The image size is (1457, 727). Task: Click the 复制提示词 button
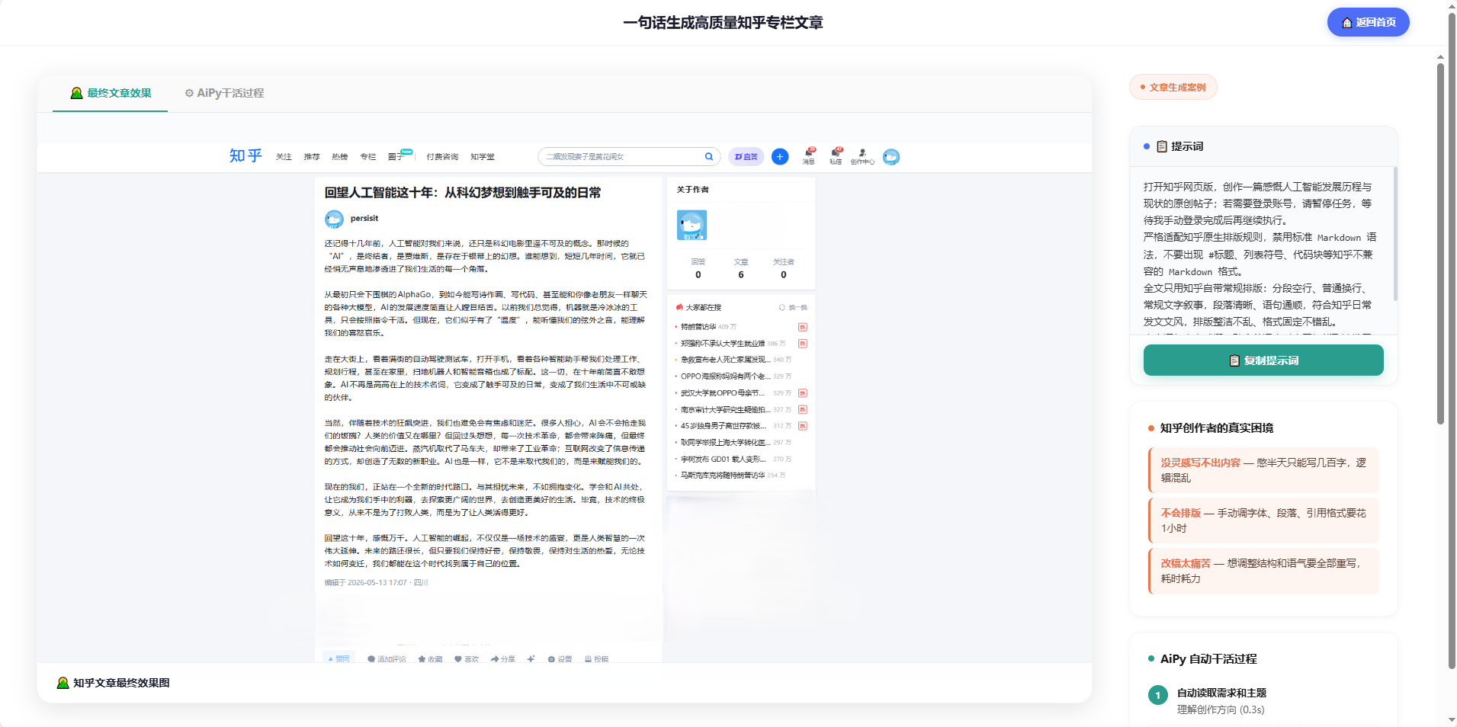click(1263, 360)
